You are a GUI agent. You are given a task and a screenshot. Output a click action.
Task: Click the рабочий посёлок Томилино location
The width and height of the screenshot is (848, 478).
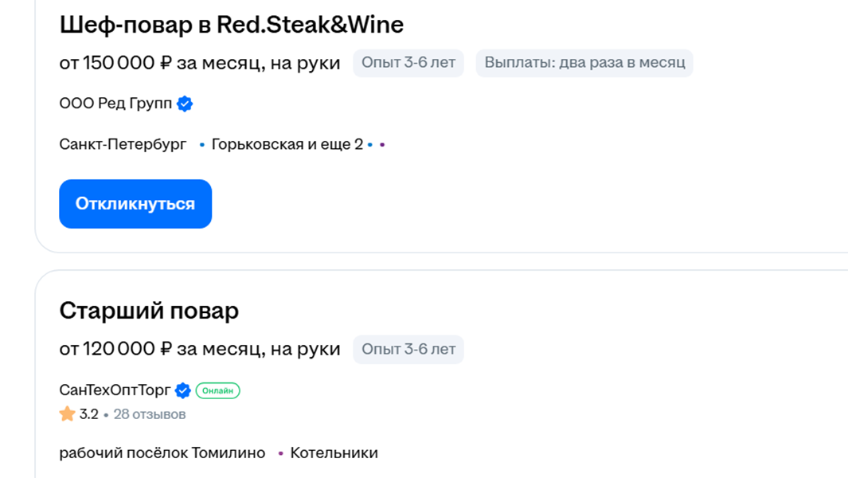(x=162, y=453)
